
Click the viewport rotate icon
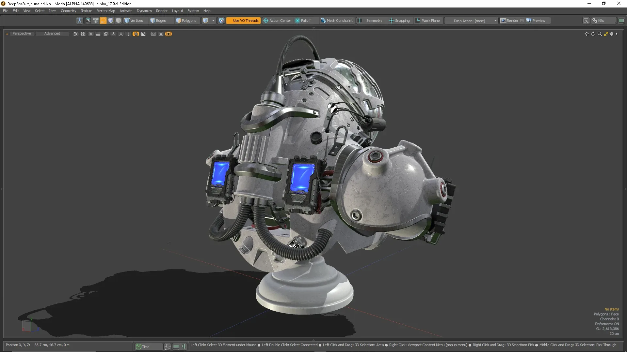593,34
